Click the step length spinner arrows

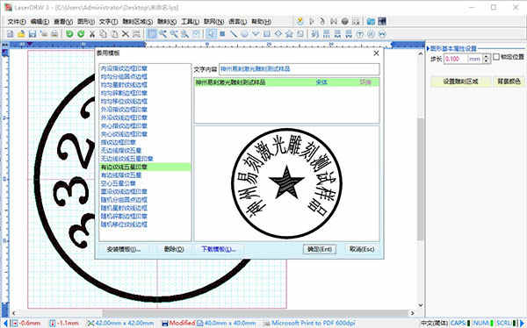tap(487, 59)
